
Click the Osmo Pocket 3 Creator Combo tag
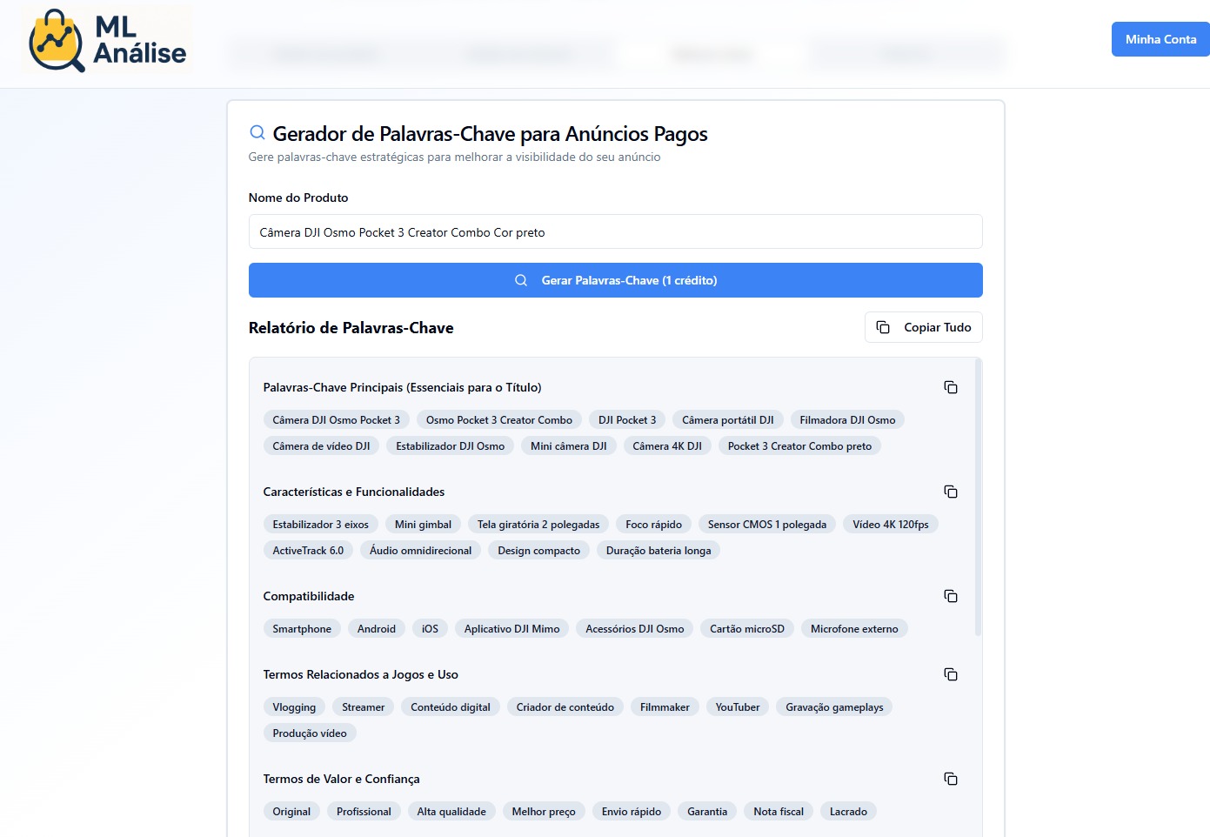pyautogui.click(x=499, y=420)
